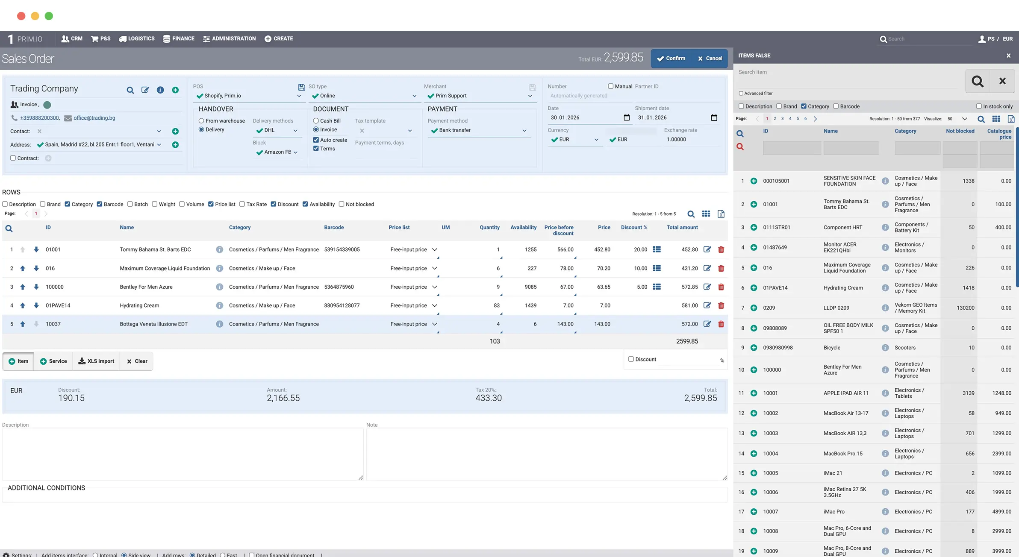The image size is (1019, 557).
Task: Expand the SO type Online dropdown
Action: (x=365, y=96)
